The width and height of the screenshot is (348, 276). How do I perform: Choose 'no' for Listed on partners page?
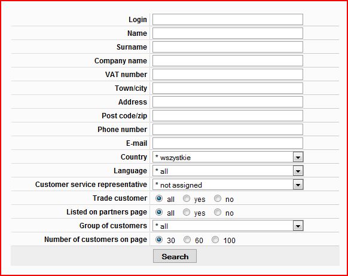point(218,212)
